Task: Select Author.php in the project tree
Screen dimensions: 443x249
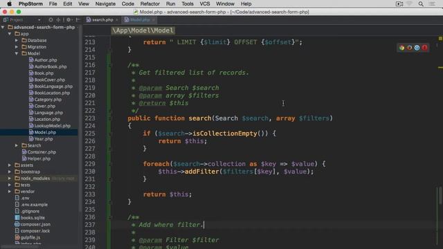Action: coord(46,60)
